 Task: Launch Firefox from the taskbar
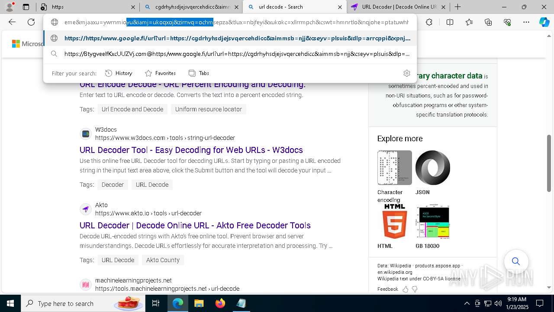[x=220, y=303]
